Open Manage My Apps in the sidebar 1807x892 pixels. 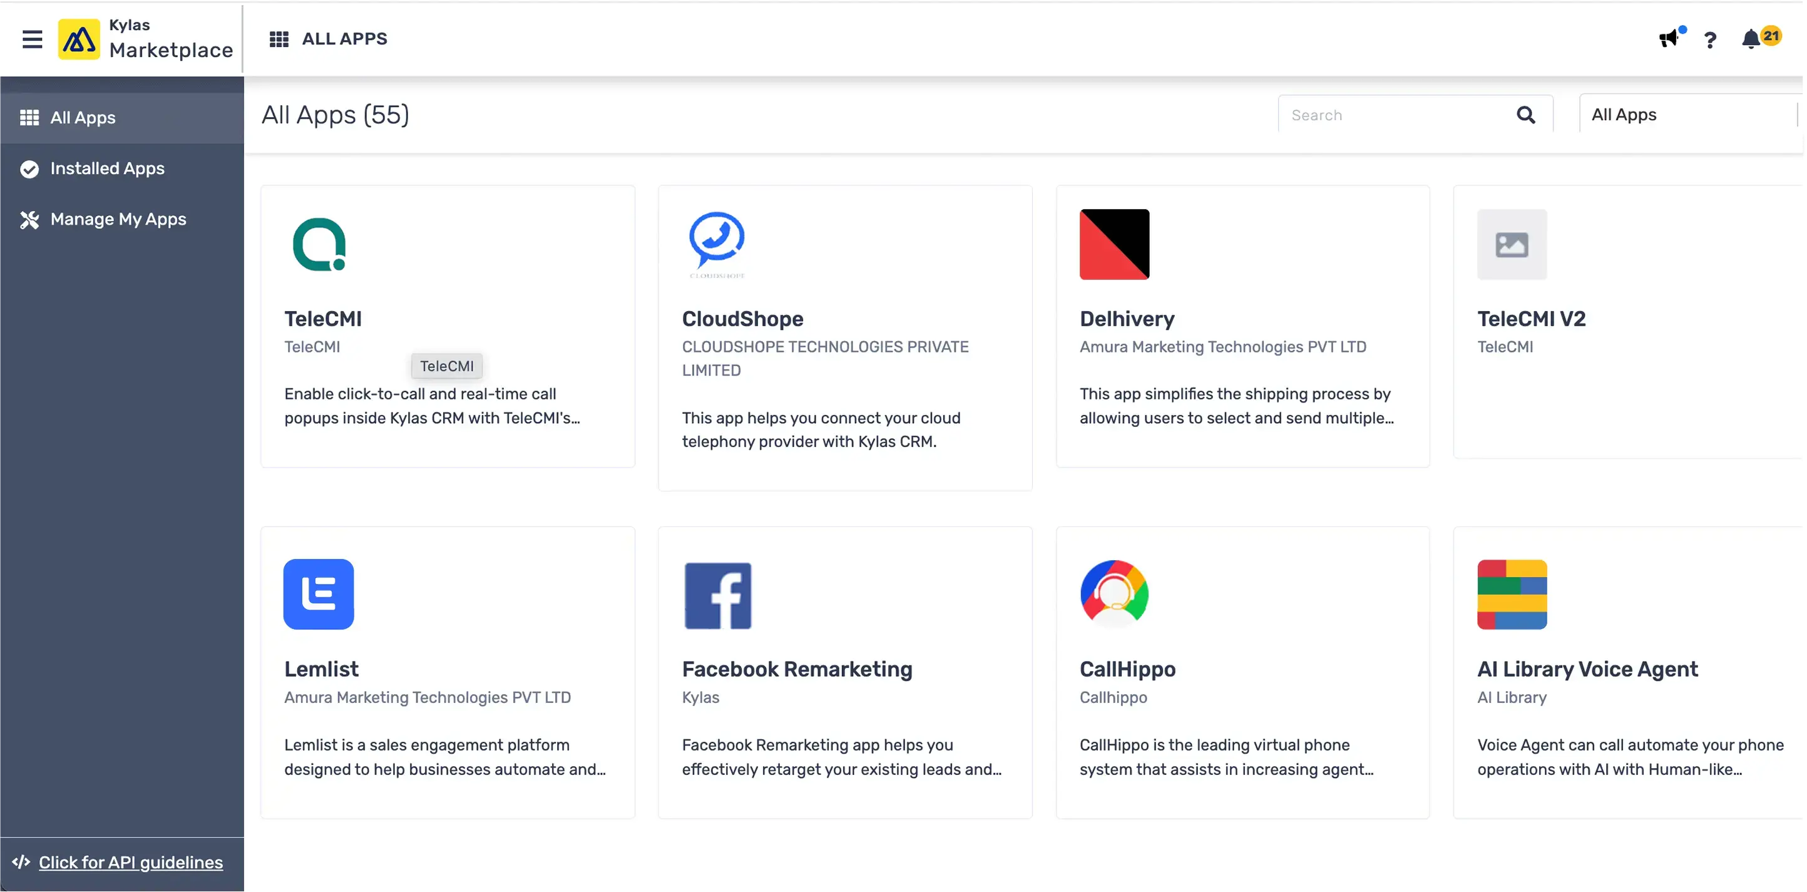(118, 220)
